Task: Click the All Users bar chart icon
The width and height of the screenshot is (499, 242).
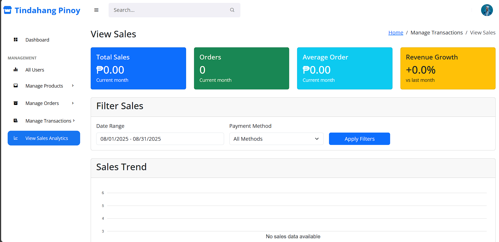Action: point(16,70)
